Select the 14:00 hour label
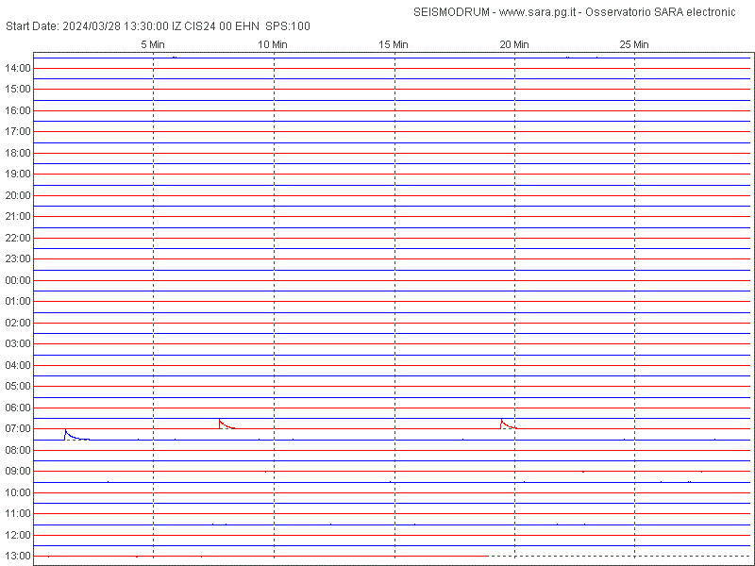755x566 pixels. [x=18, y=68]
